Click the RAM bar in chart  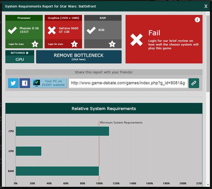pos(57,171)
